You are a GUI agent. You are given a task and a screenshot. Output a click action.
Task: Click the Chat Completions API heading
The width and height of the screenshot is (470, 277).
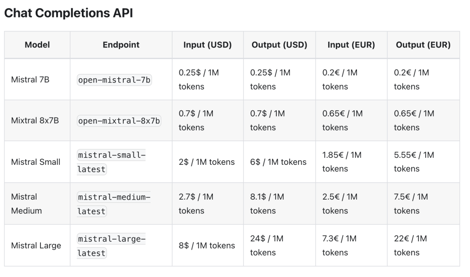coord(68,13)
